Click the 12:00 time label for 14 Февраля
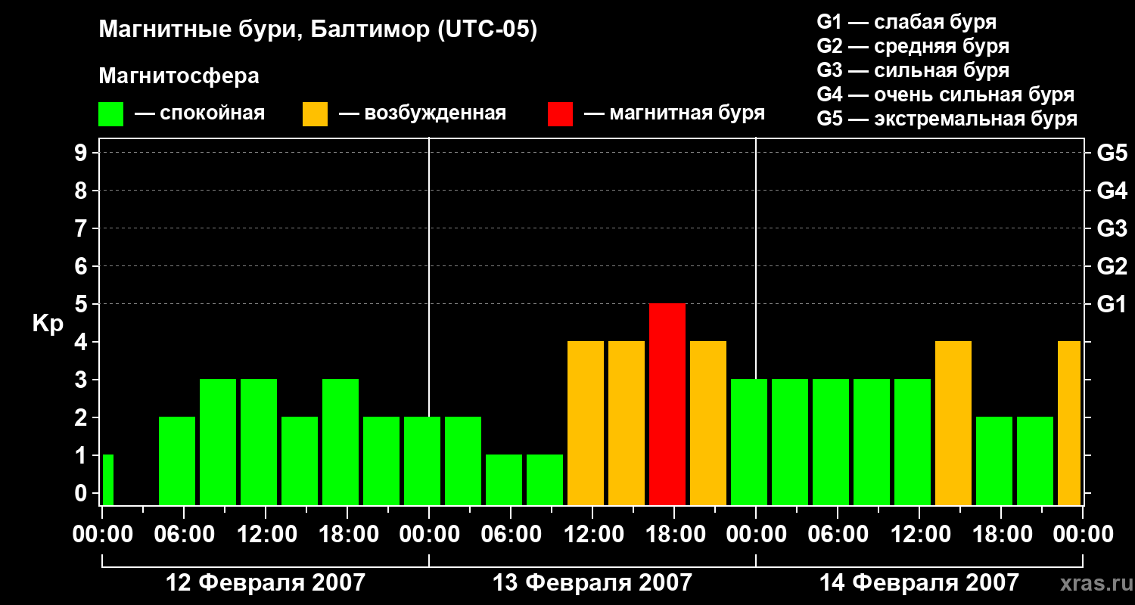This screenshot has height=605, width=1135. [x=919, y=534]
